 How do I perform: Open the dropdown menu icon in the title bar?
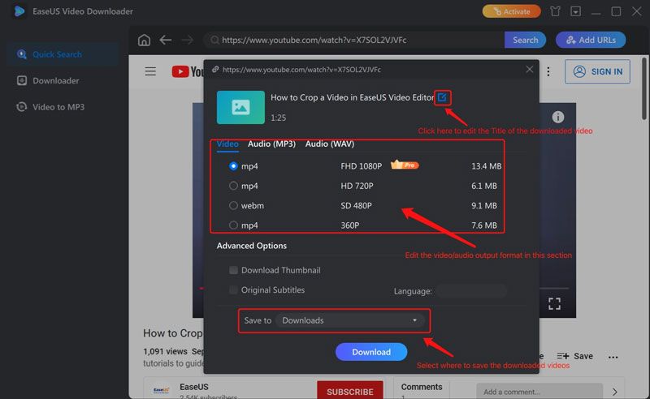tap(576, 11)
